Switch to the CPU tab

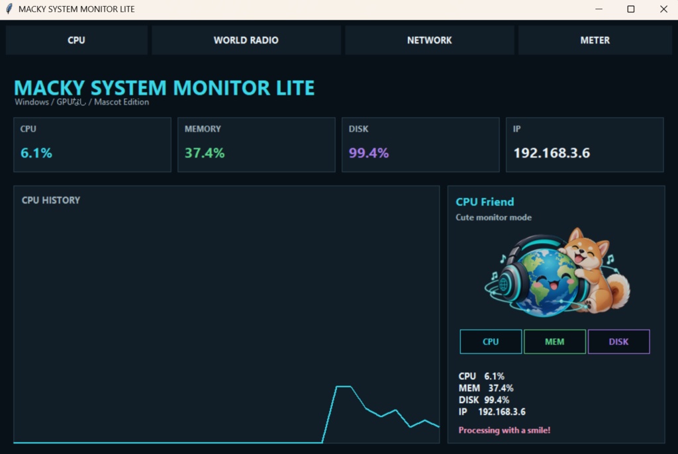click(x=77, y=40)
